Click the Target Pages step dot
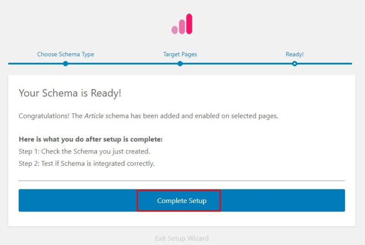 (x=180, y=64)
